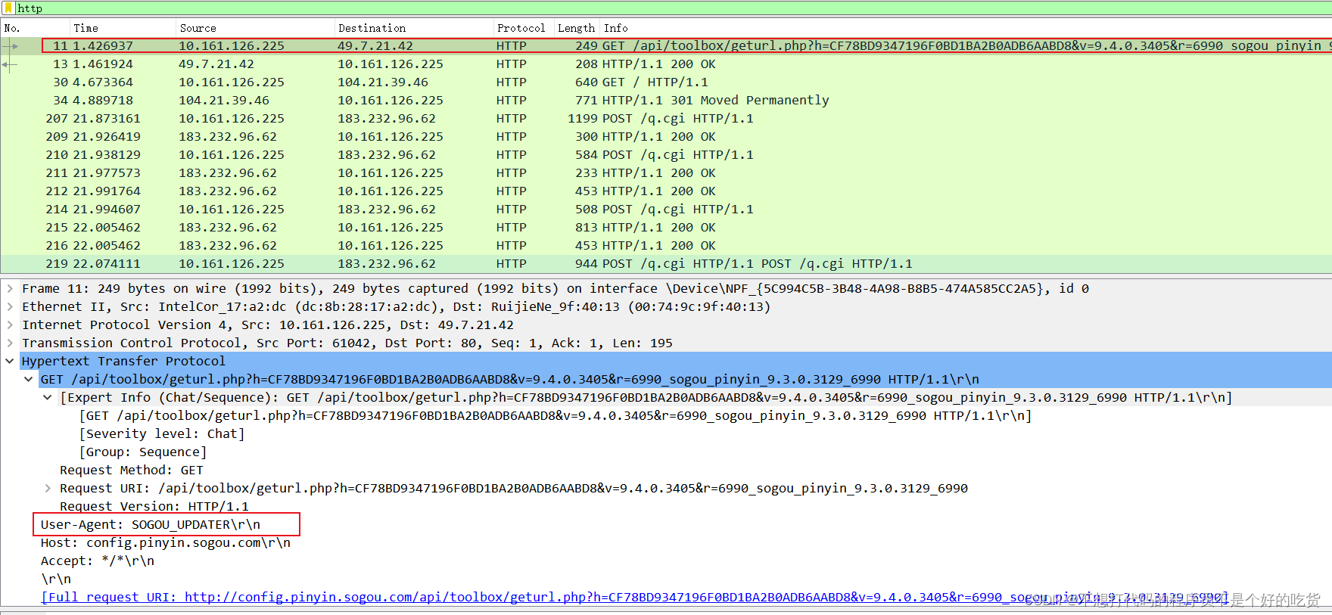Select the Hypertext Transfer Protocol row
Screen dimensions: 1332x615
pyautogui.click(x=676, y=361)
